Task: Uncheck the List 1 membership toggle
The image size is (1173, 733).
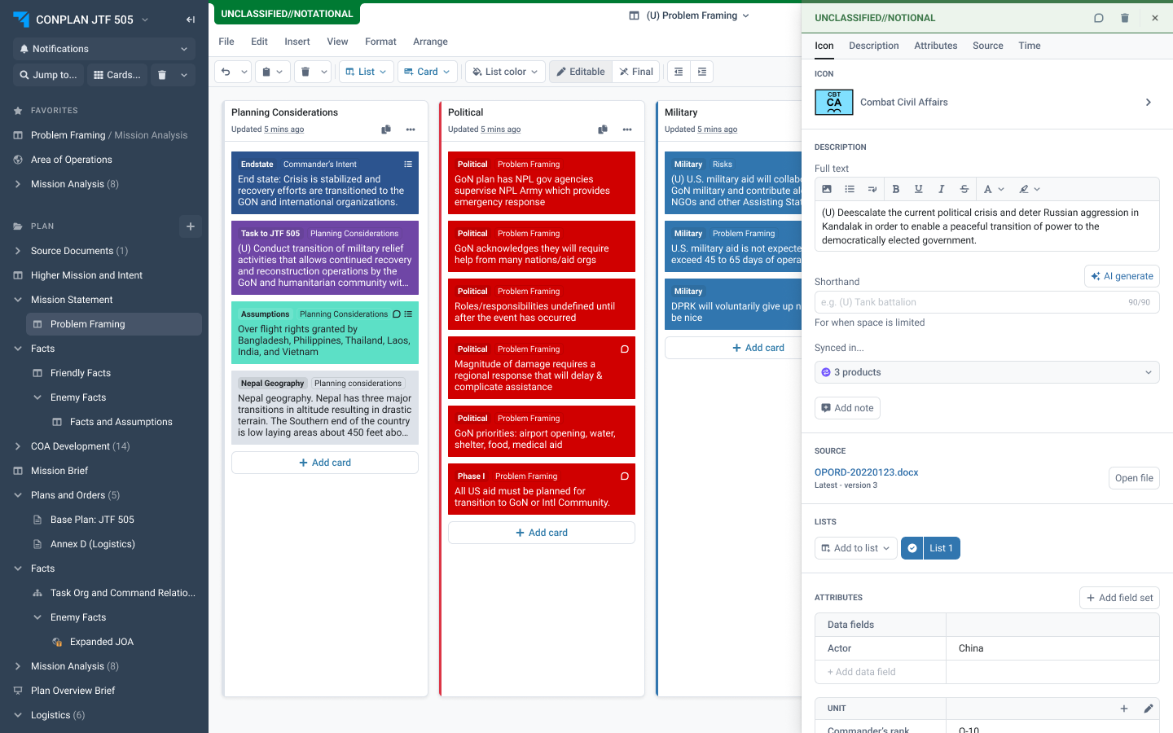Action: click(912, 548)
